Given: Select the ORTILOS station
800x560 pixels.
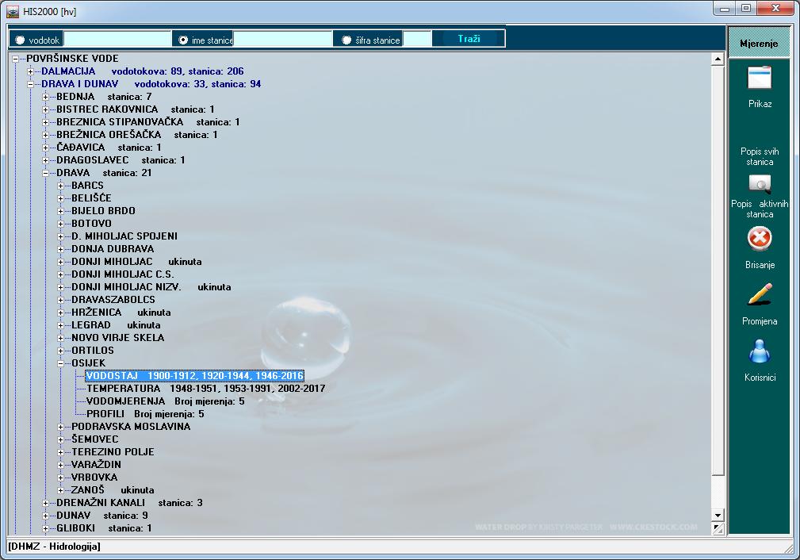Looking at the screenshot, I should [x=92, y=351].
